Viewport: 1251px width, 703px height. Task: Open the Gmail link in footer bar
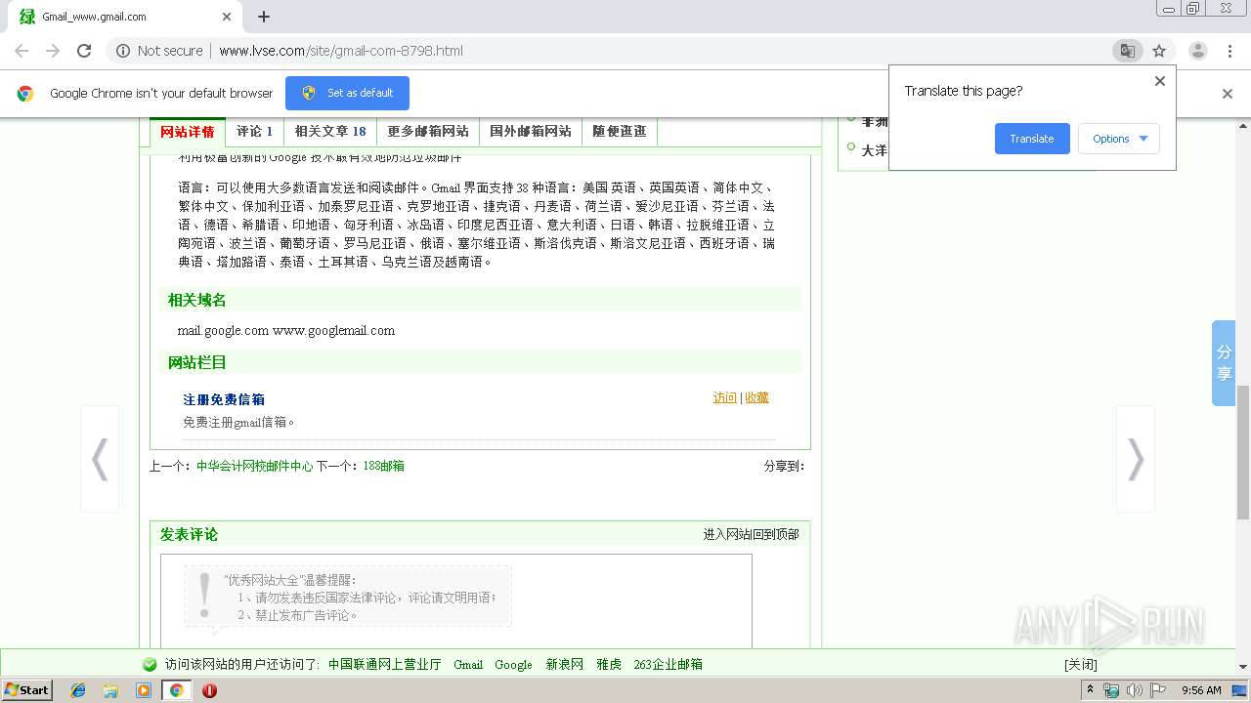[468, 664]
